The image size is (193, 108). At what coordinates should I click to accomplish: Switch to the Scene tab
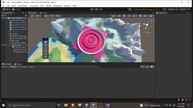(33, 13)
